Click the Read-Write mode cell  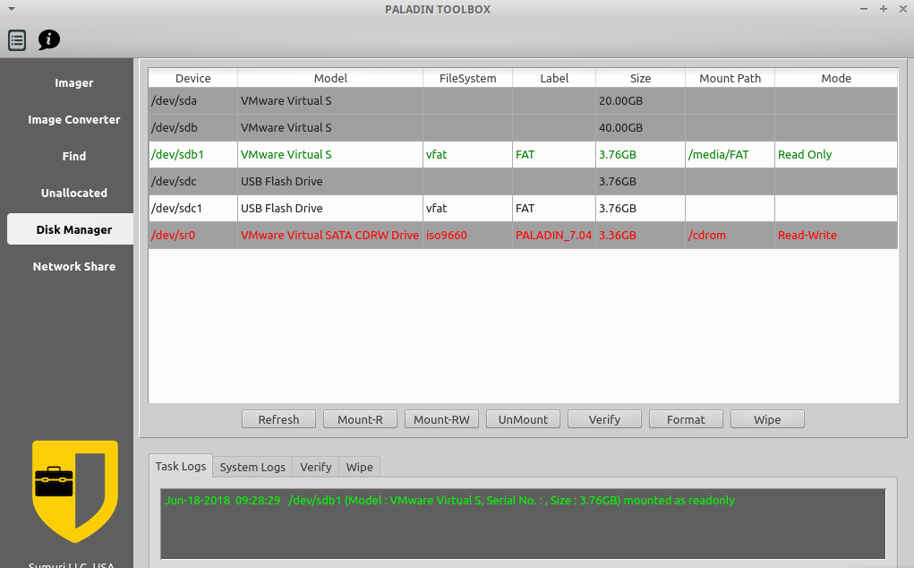click(x=836, y=235)
